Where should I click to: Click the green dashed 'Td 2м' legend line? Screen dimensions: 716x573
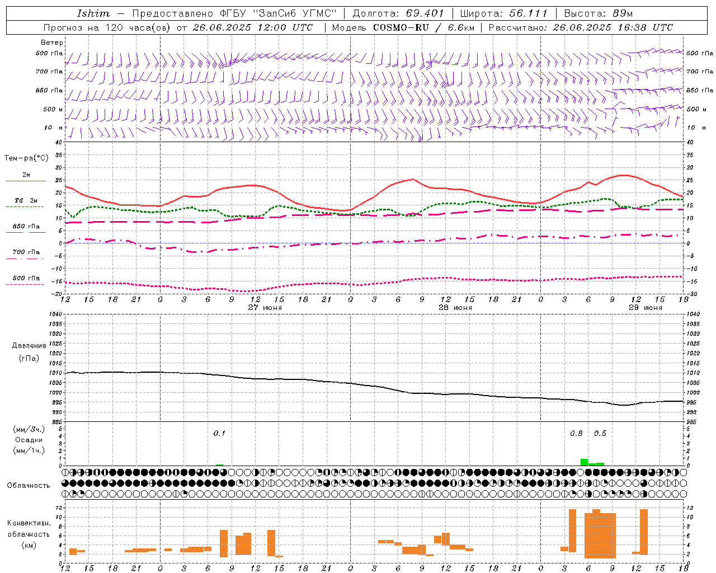[25, 206]
